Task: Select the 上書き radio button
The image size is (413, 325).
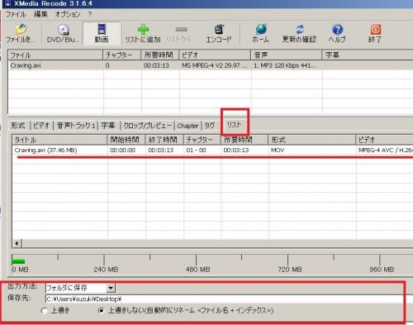Action: point(44,311)
